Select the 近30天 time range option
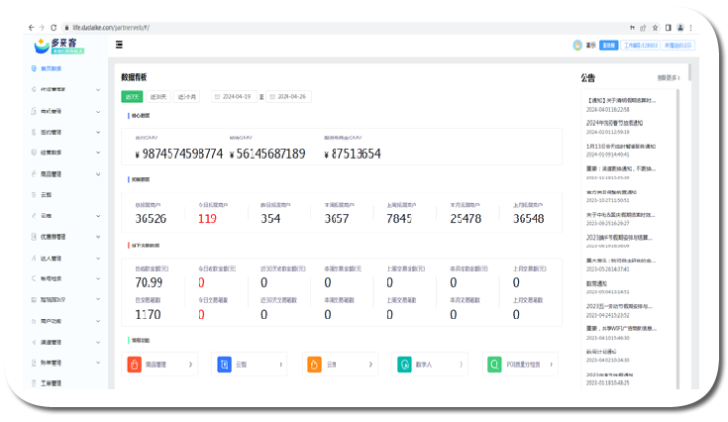The image size is (728, 422). [x=158, y=97]
